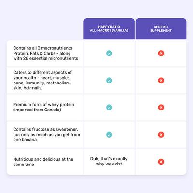Click the red cross in the whey protein row
This screenshot has height=193, width=193.
(x=161, y=107)
